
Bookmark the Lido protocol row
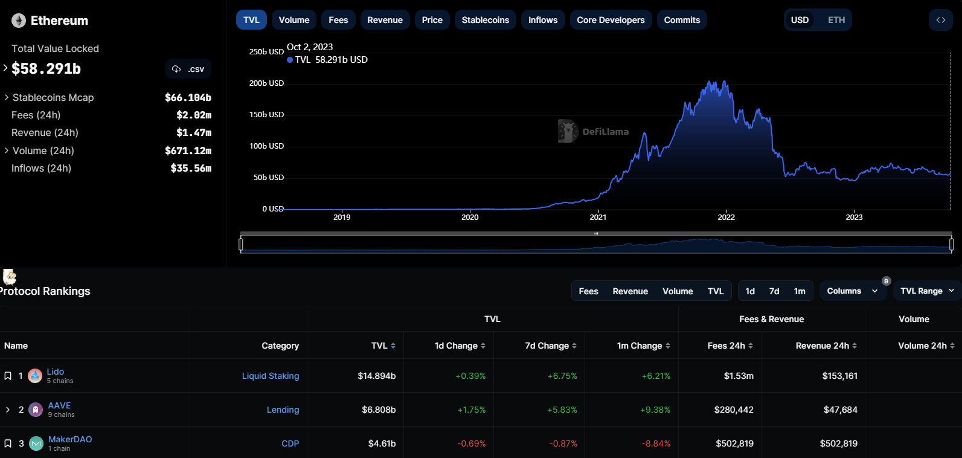pos(8,376)
